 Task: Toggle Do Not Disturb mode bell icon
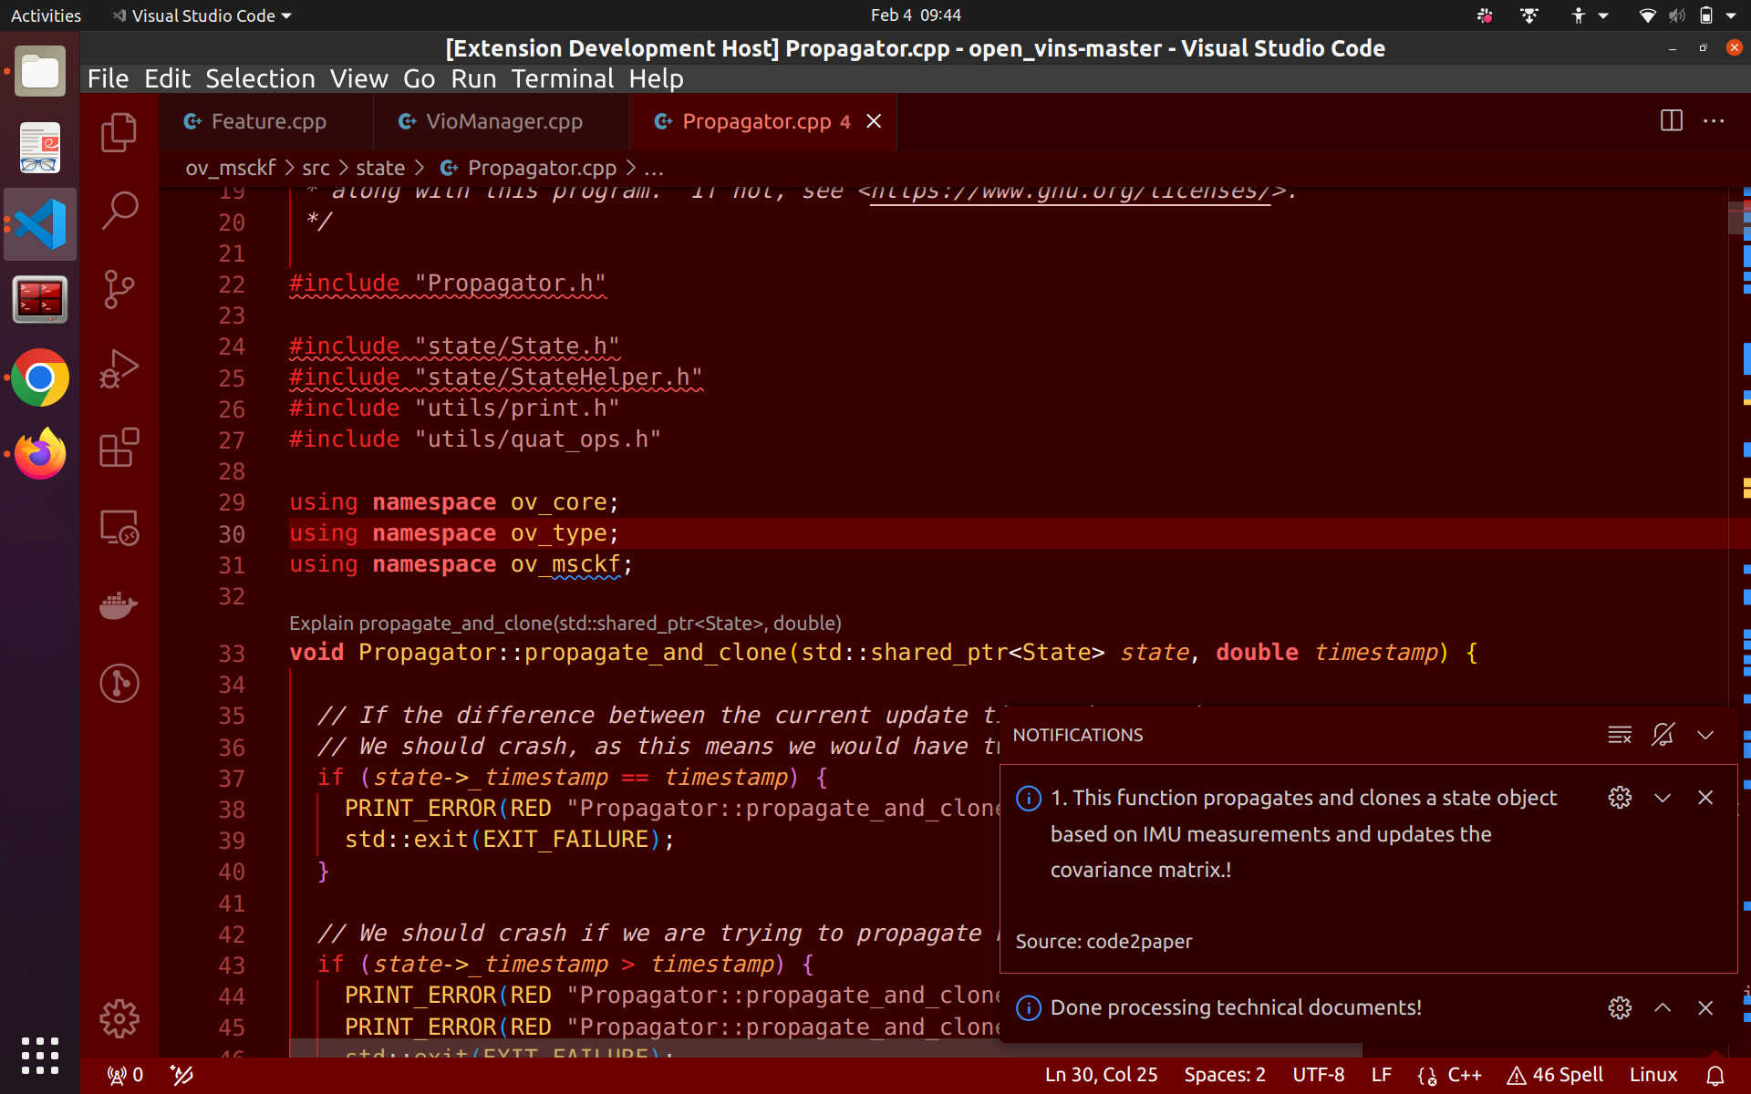point(1663,735)
